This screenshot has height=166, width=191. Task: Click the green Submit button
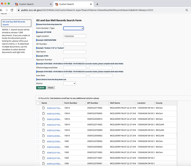click(x=41, y=87)
